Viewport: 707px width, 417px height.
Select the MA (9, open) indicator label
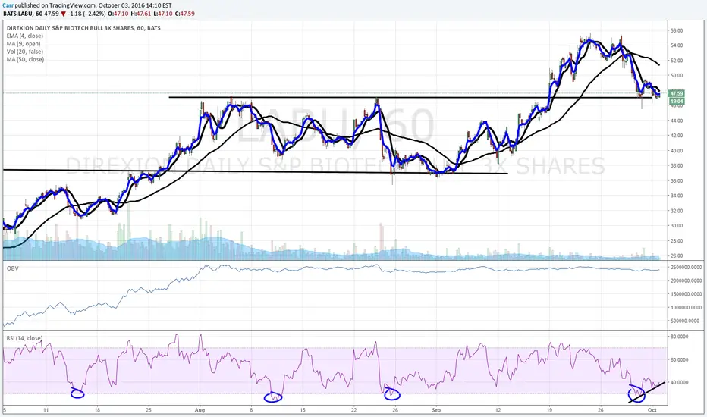coord(24,44)
